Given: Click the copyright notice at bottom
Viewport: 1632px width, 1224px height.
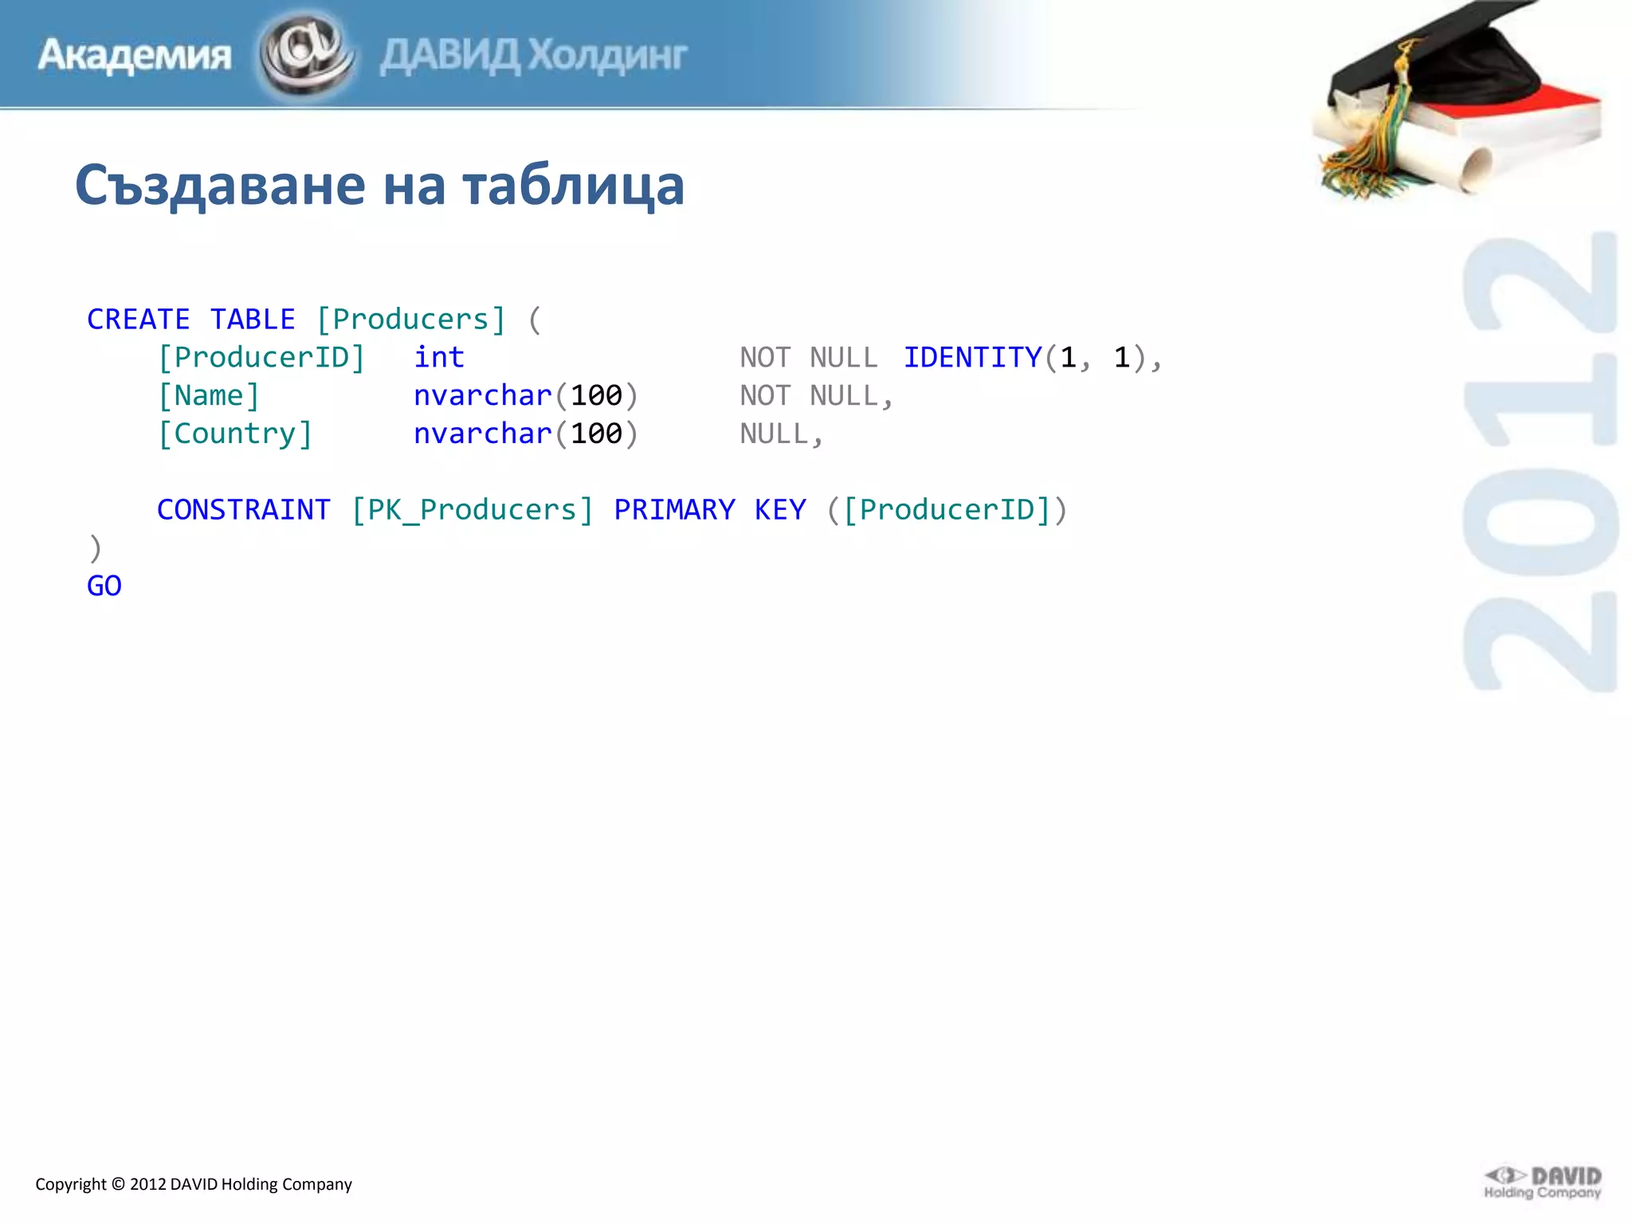Looking at the screenshot, I should point(194,1184).
